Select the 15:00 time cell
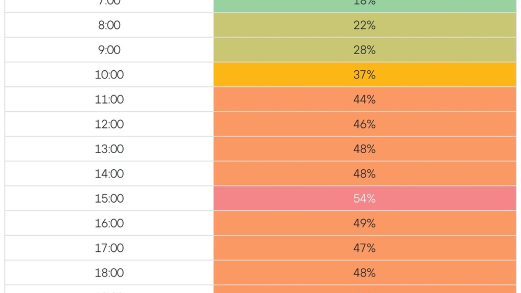The width and height of the screenshot is (521, 293). tap(109, 198)
